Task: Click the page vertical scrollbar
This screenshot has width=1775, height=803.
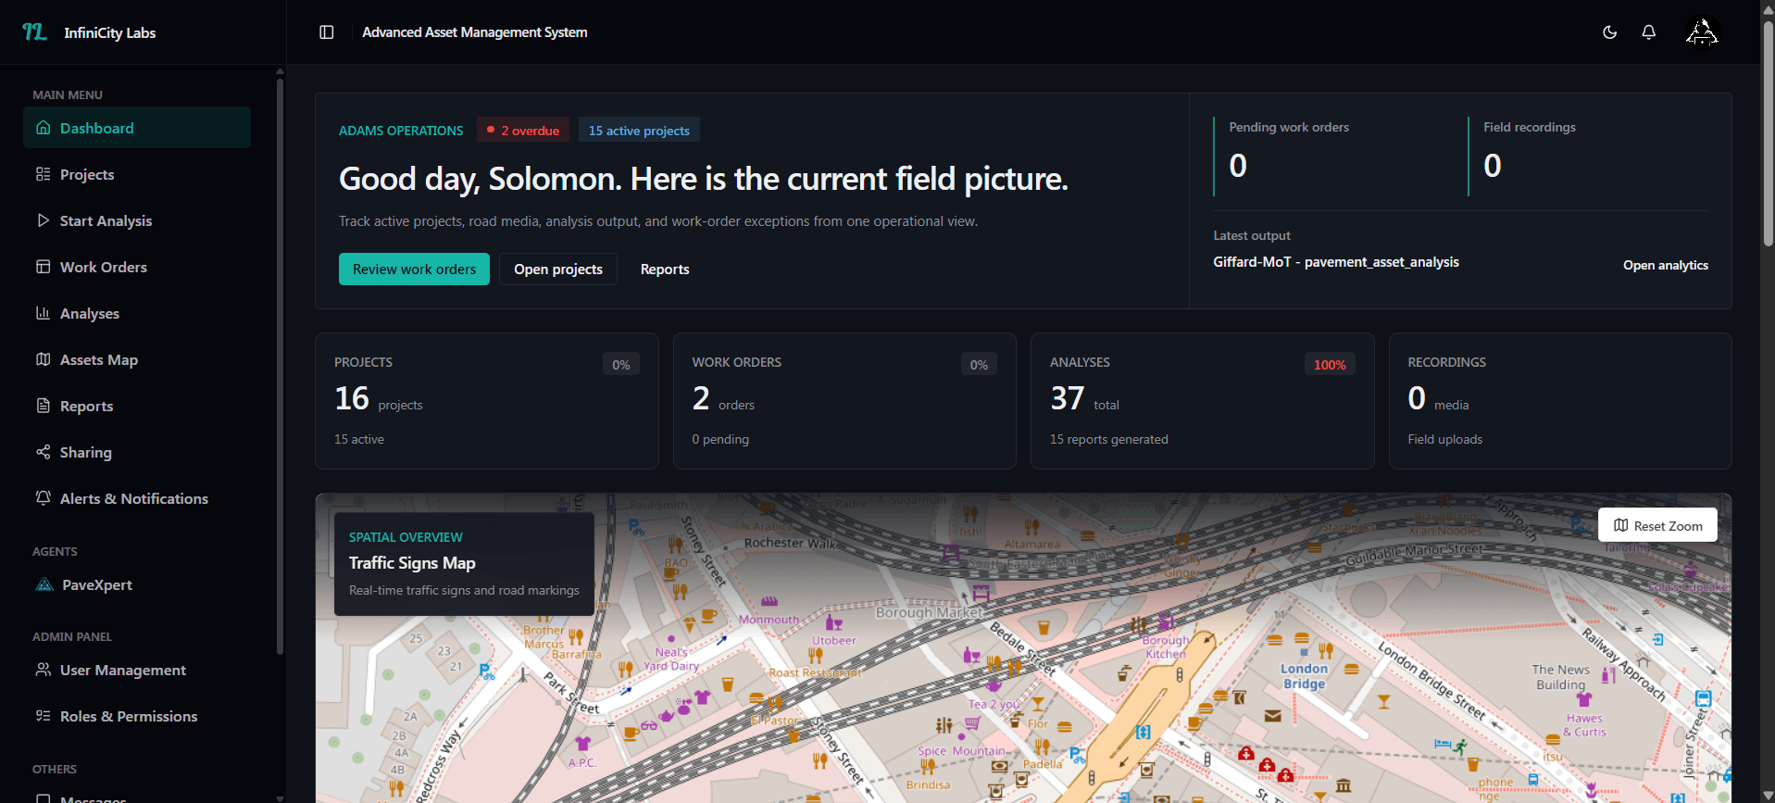Action: [1768, 133]
